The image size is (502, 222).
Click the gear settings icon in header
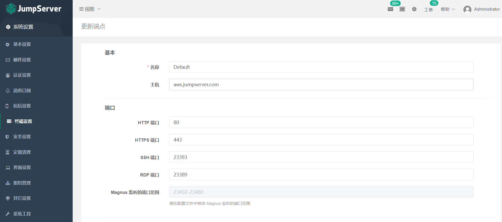point(414,9)
